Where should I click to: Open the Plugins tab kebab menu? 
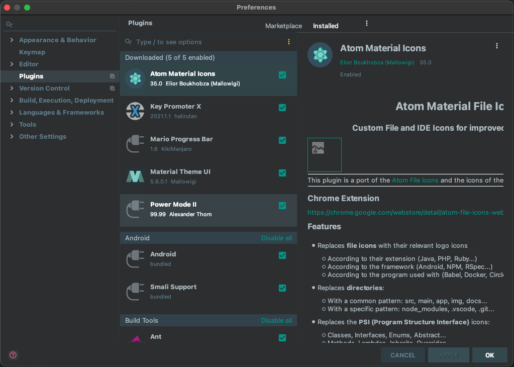point(366,23)
